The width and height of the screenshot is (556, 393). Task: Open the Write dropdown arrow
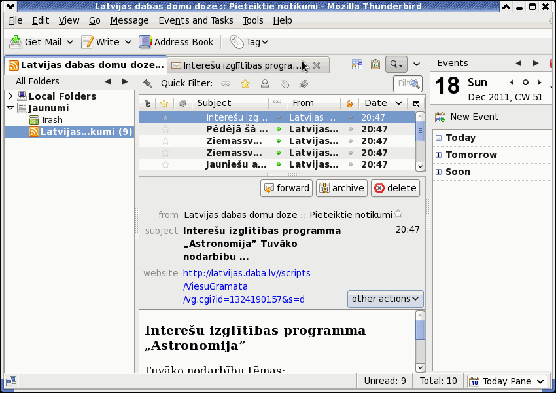(x=128, y=42)
